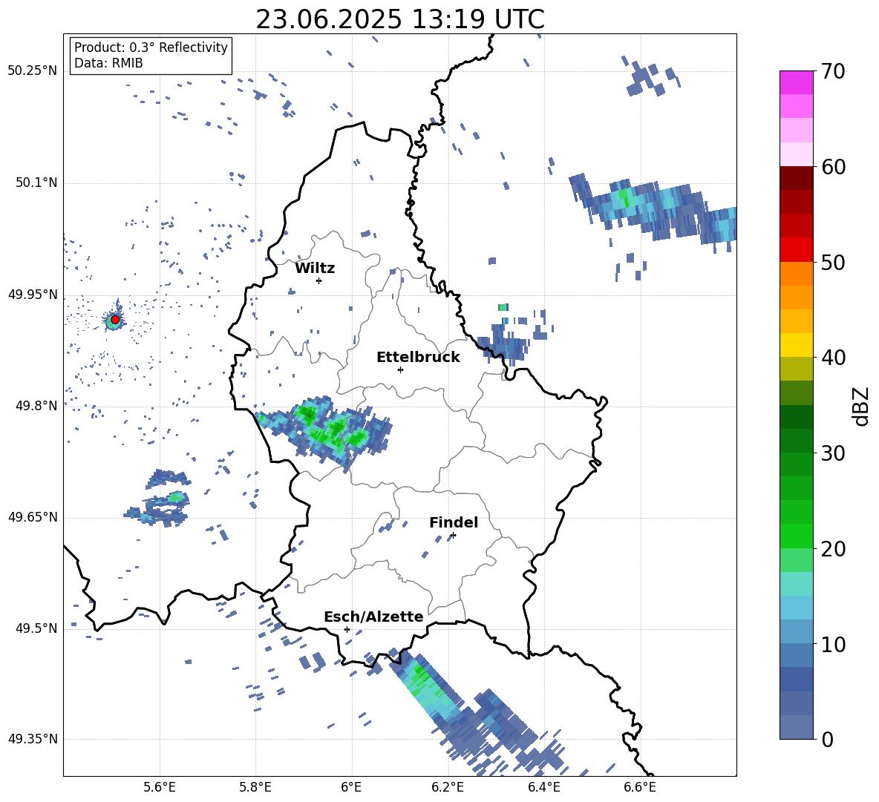Image resolution: width=879 pixels, height=802 pixels.
Task: Click the 50.1°N latitude label
Action: click(36, 183)
